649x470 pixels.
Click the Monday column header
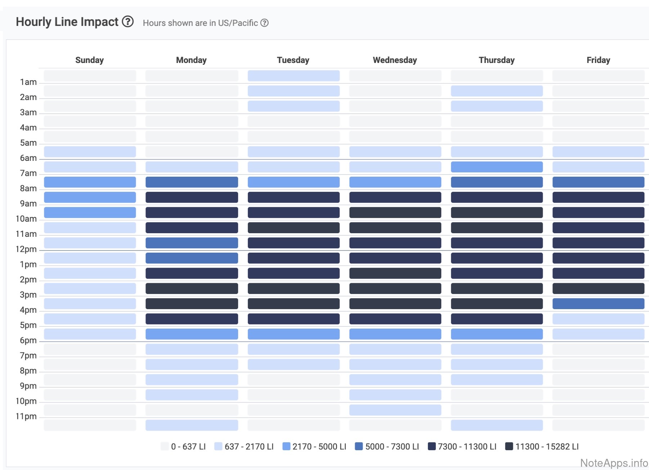point(191,60)
